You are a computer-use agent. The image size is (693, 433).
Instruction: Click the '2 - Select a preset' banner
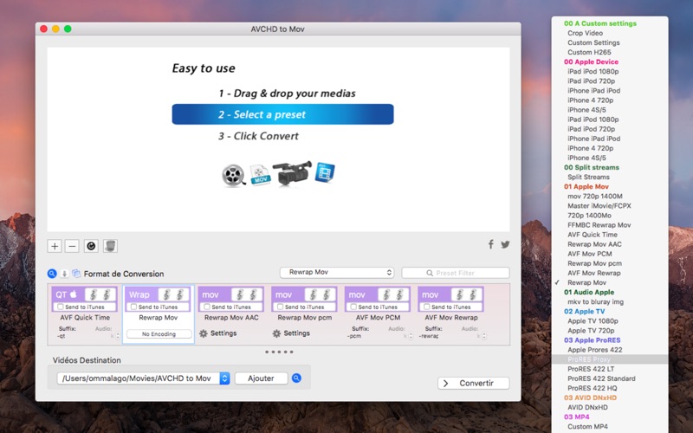click(282, 114)
